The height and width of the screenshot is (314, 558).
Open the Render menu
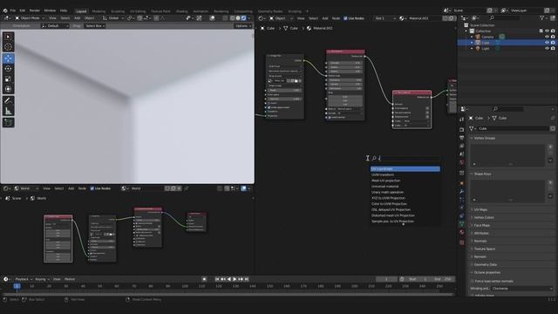click(35, 10)
